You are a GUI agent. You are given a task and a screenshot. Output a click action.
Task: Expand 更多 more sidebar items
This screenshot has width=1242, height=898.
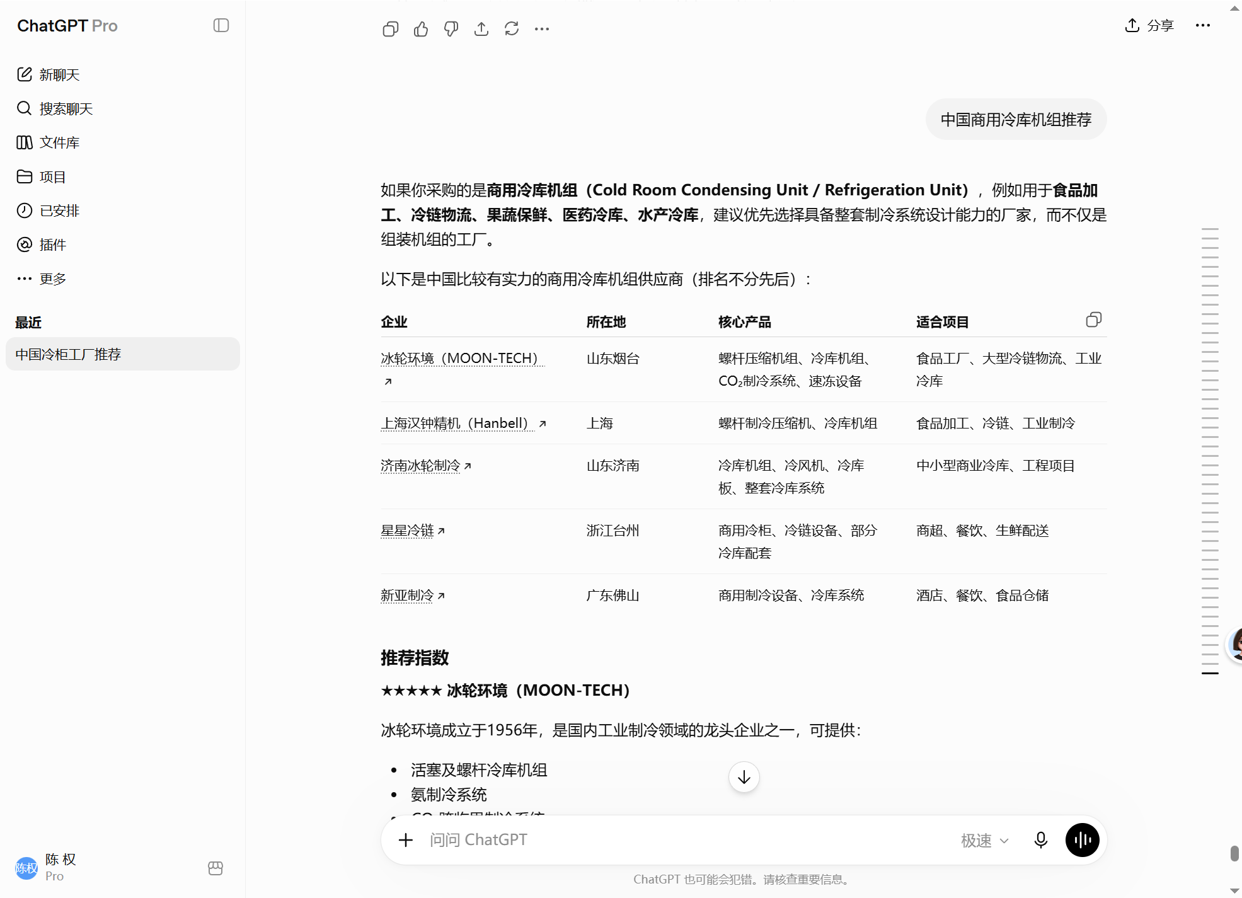(x=123, y=279)
